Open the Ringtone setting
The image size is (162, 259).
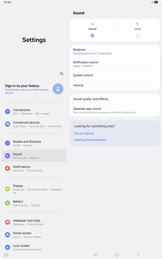point(115,51)
